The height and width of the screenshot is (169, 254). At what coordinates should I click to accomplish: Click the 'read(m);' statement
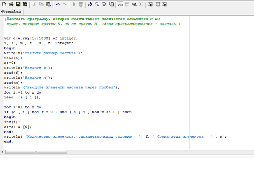click(13, 83)
